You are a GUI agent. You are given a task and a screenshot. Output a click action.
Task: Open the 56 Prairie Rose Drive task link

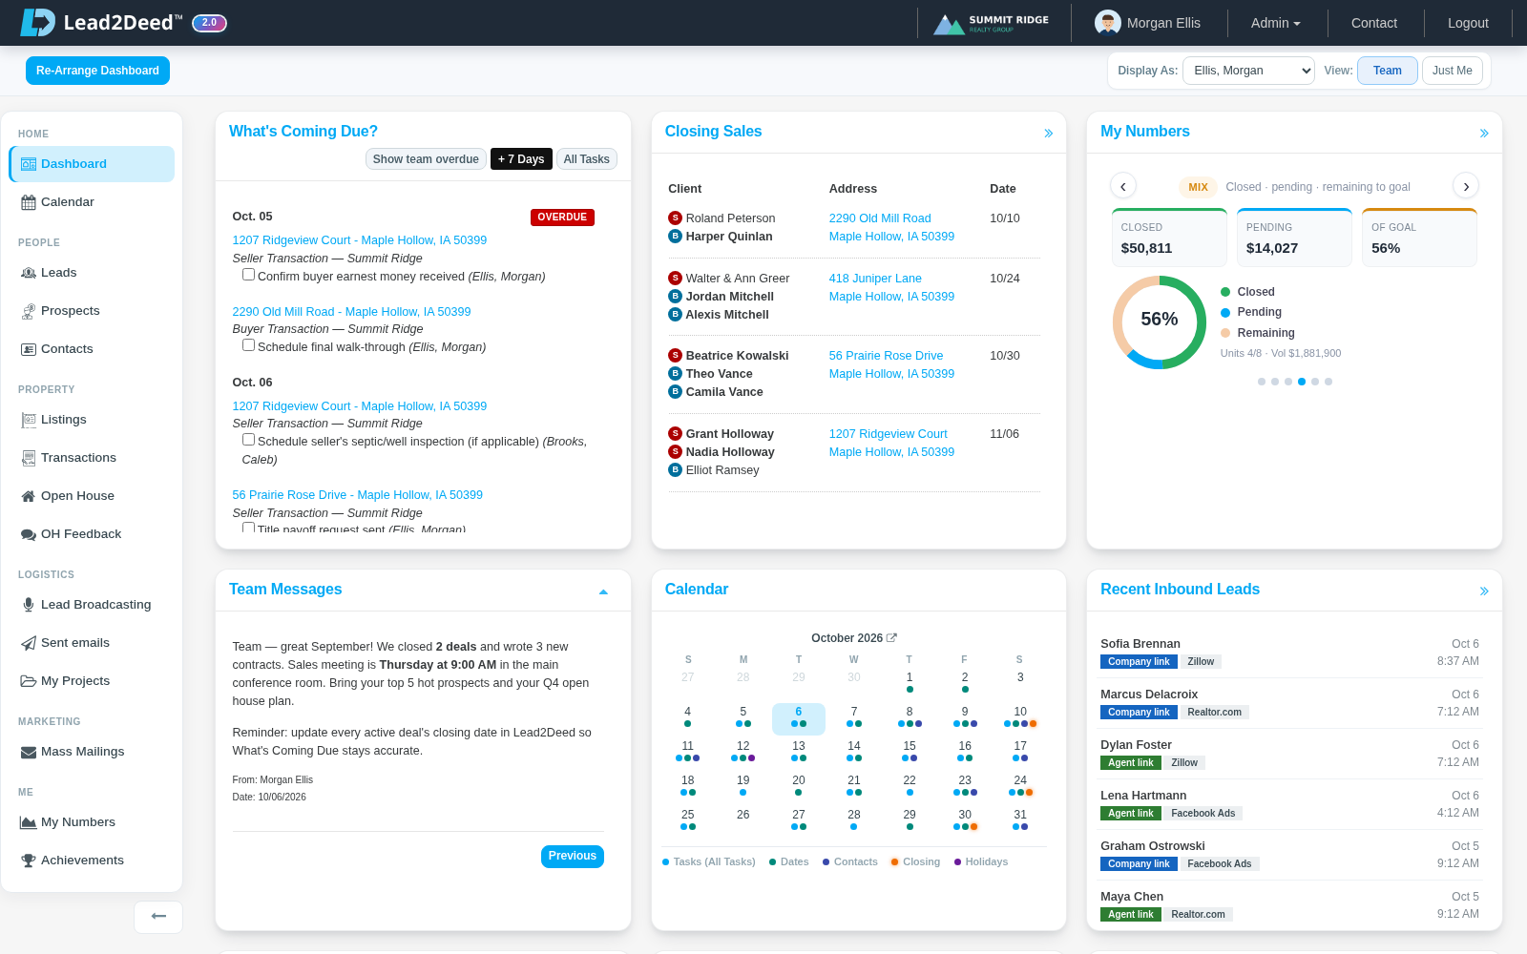(x=357, y=495)
